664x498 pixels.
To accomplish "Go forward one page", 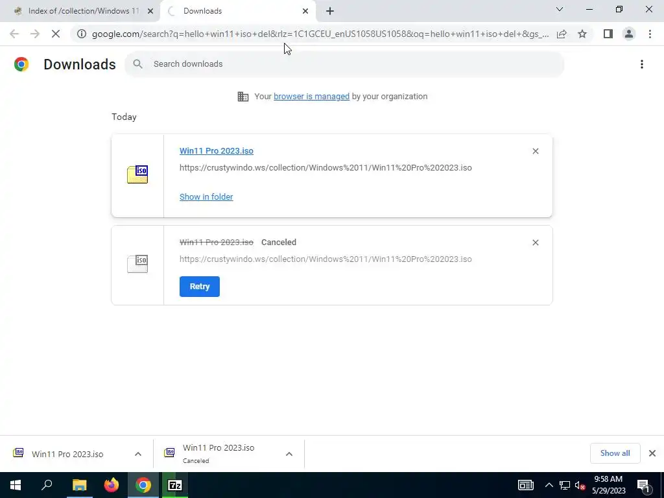I will pyautogui.click(x=35, y=34).
